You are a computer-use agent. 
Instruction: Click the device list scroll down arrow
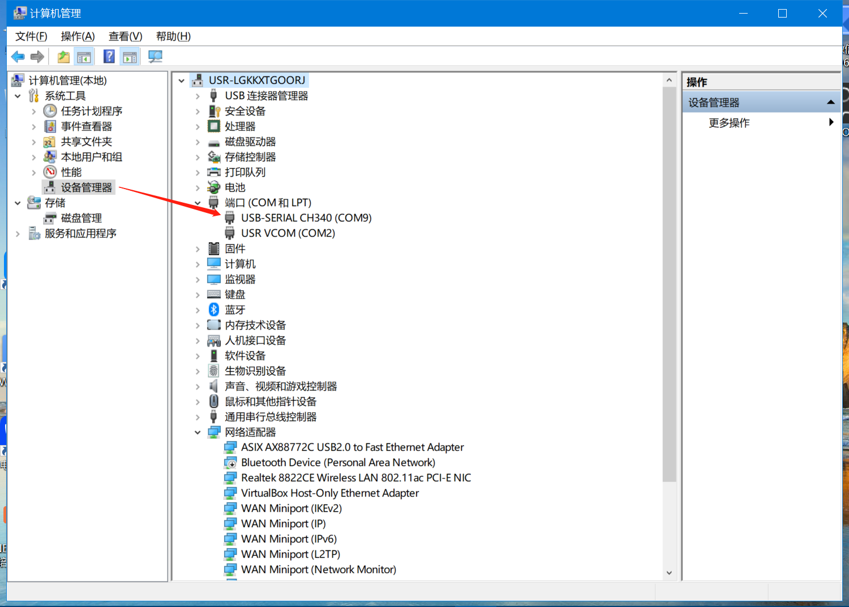coord(669,573)
